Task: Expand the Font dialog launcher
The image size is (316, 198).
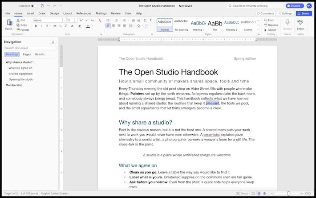Action: [101, 34]
